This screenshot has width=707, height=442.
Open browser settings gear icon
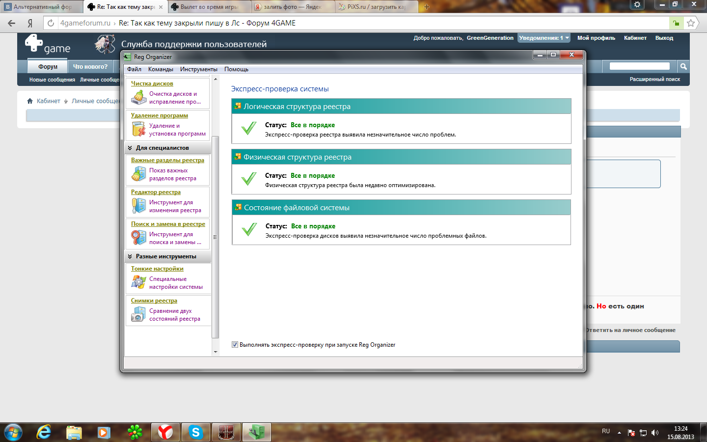(637, 4)
